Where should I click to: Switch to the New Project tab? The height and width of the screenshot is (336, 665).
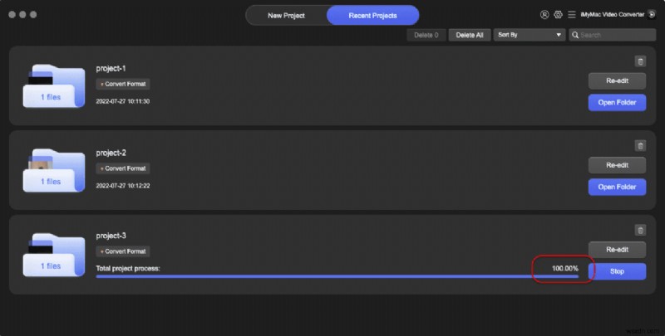286,16
